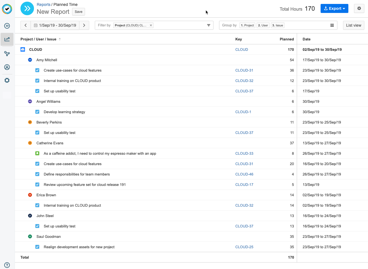Open the Filter by options menu

point(209,25)
